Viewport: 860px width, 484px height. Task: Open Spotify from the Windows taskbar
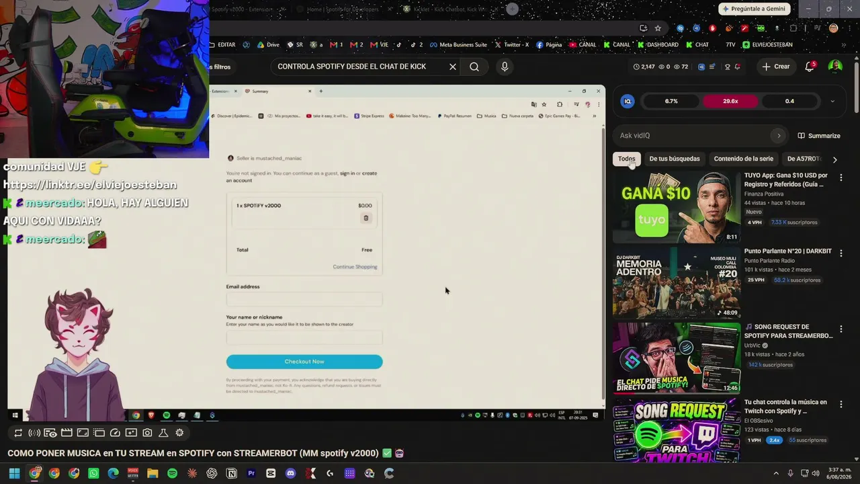(x=172, y=473)
